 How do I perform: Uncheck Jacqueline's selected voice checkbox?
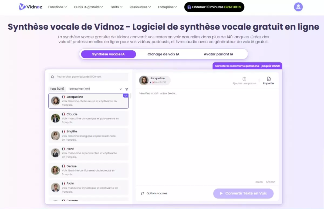125,95
